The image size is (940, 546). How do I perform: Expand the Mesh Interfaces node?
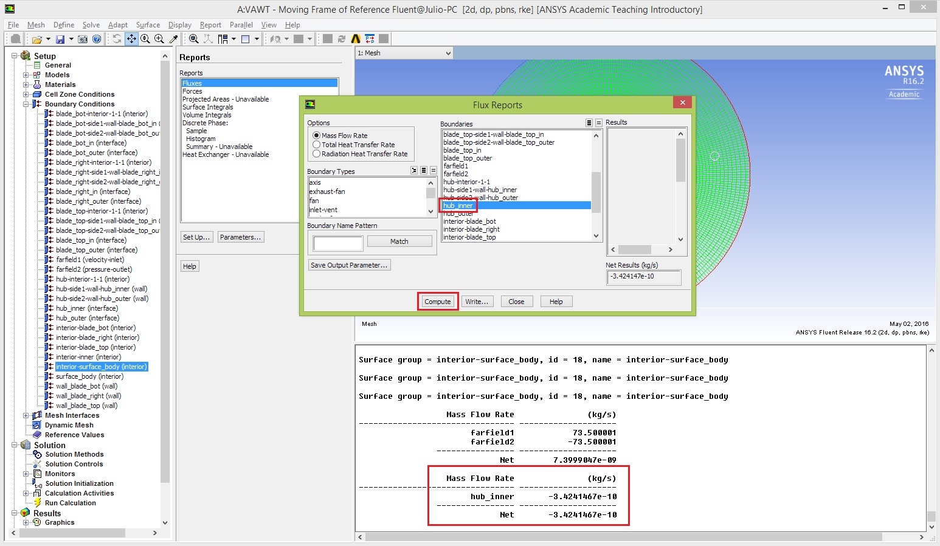pyautogui.click(x=26, y=415)
